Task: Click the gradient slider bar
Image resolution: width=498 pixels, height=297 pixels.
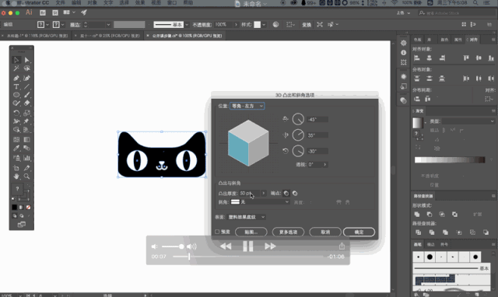Action: pos(450,160)
